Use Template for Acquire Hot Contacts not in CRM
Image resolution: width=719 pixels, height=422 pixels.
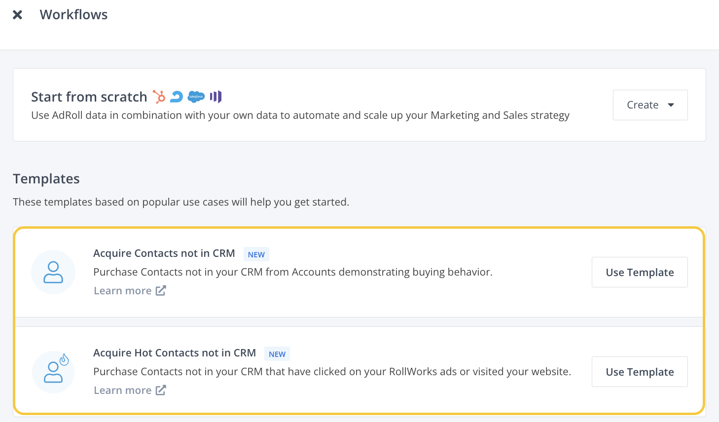(640, 372)
